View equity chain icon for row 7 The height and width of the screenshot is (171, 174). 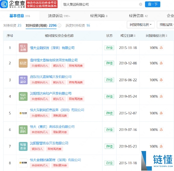(x=161, y=146)
